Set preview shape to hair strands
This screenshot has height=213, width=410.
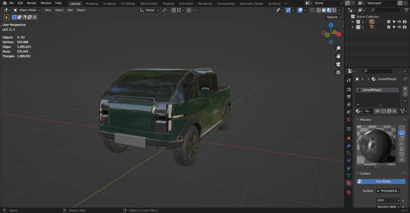(402, 144)
